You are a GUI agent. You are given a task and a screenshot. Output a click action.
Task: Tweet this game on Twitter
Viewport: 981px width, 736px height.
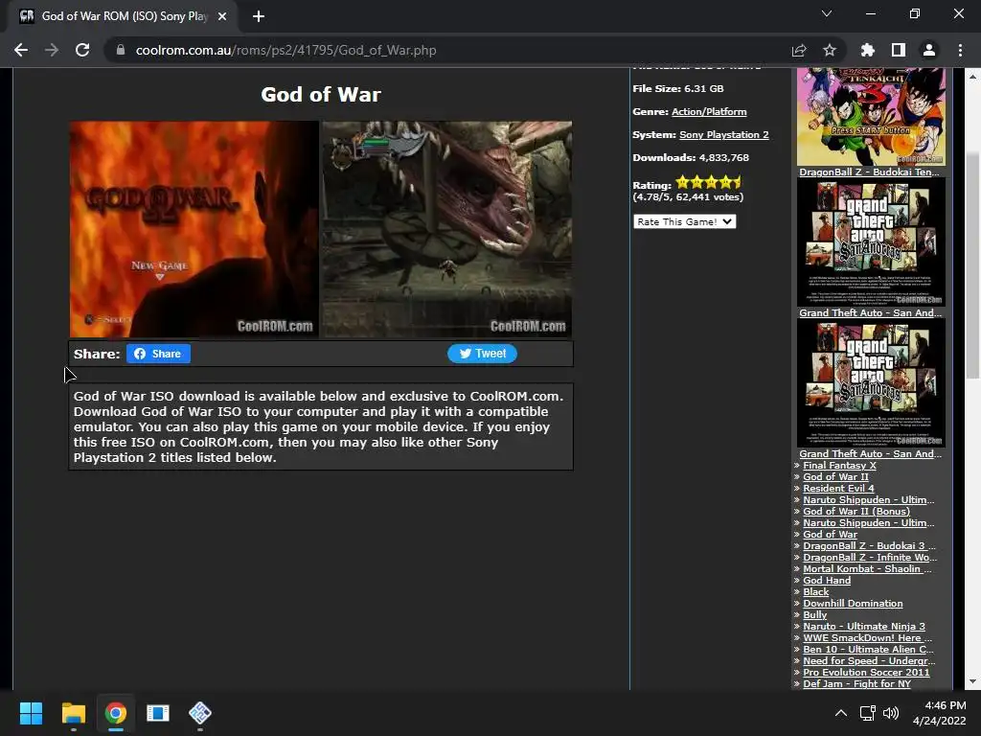pos(483,354)
